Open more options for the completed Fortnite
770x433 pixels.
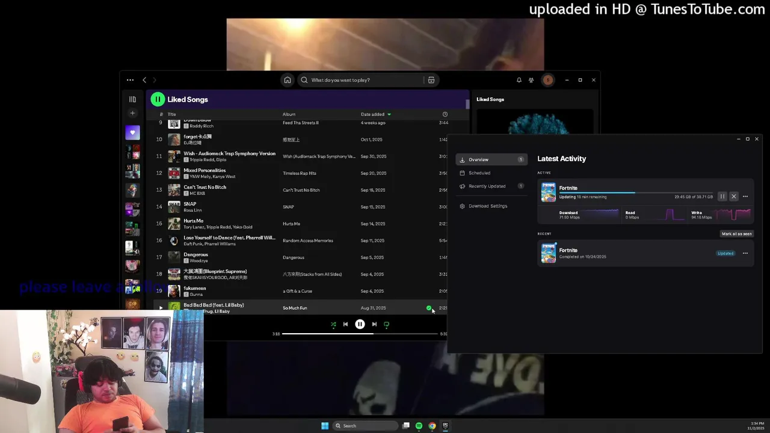click(745, 253)
